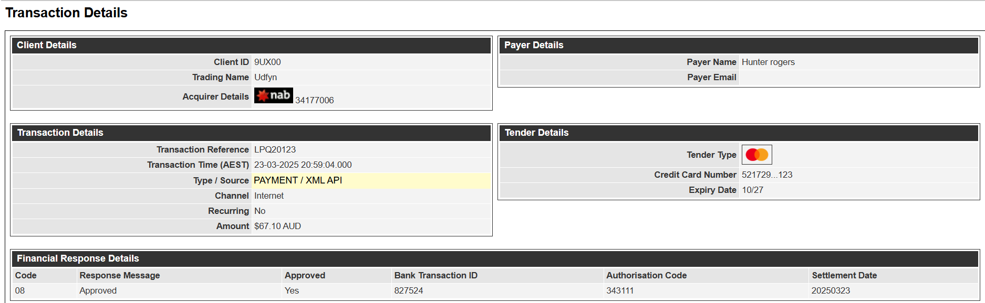Click the Authorisation Code 343111
The height and width of the screenshot is (303, 985).
pos(620,290)
